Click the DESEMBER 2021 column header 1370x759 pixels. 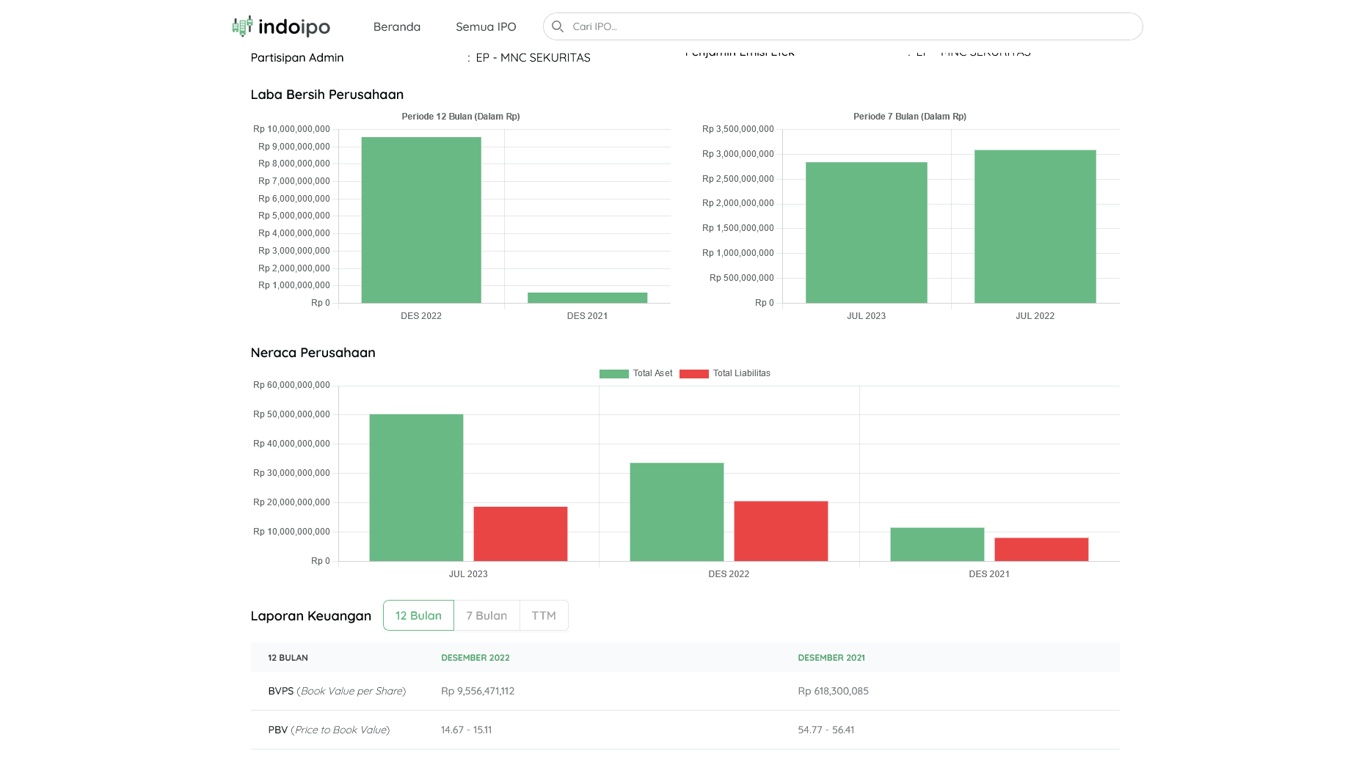point(831,658)
